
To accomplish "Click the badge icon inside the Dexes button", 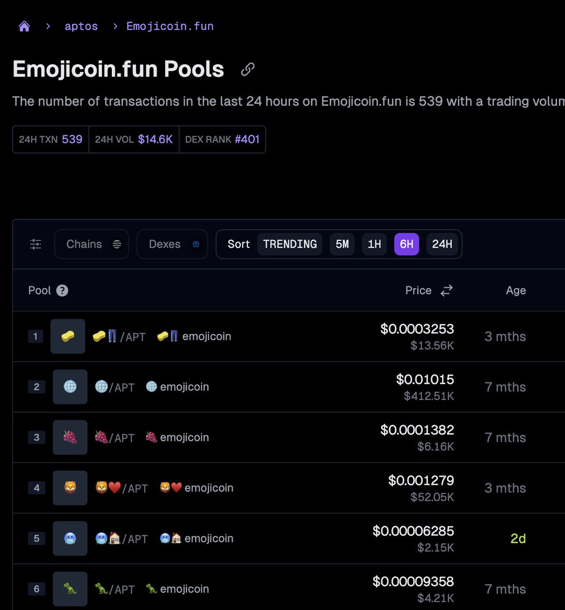I will [x=196, y=244].
